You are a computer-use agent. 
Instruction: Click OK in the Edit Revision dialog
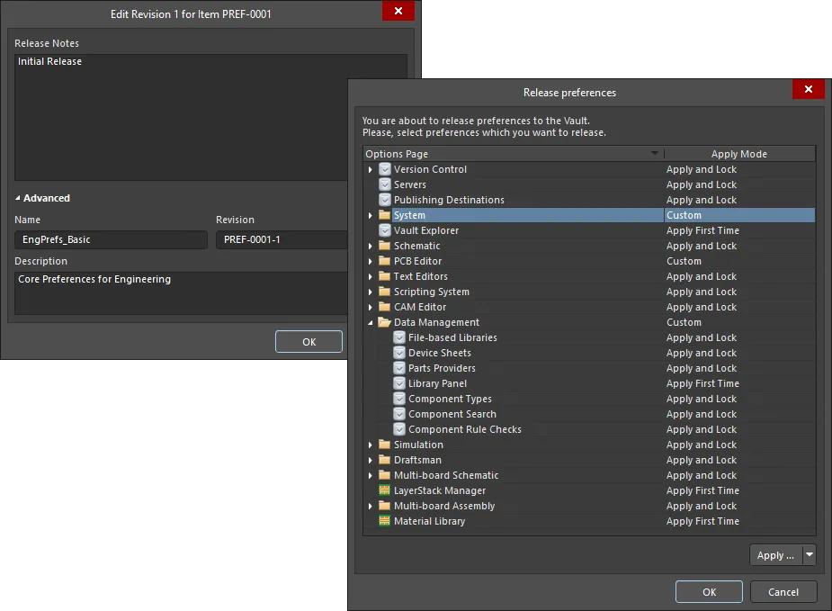click(x=309, y=342)
